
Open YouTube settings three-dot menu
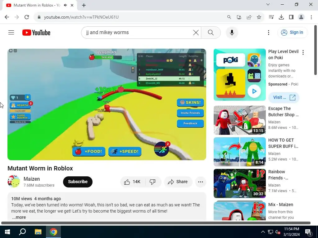pyautogui.click(x=269, y=32)
